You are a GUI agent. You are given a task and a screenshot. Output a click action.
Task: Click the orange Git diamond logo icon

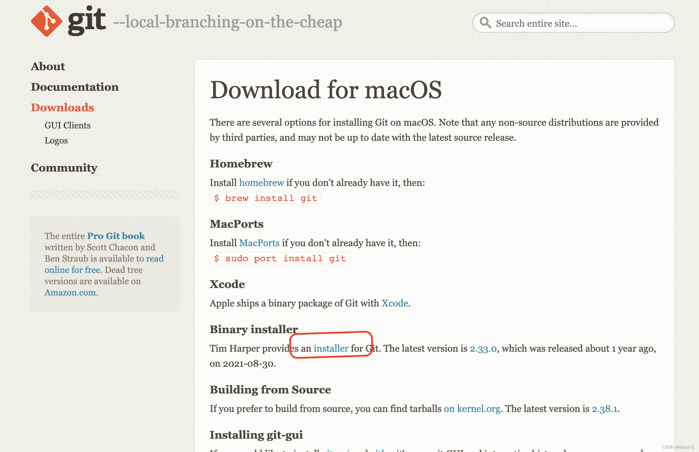47,21
